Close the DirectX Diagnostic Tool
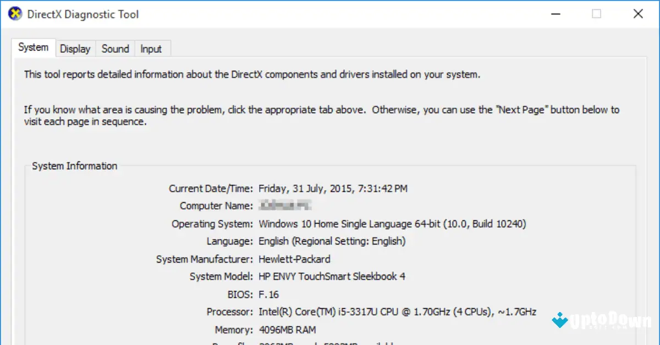This screenshot has width=660, height=345. (637, 14)
